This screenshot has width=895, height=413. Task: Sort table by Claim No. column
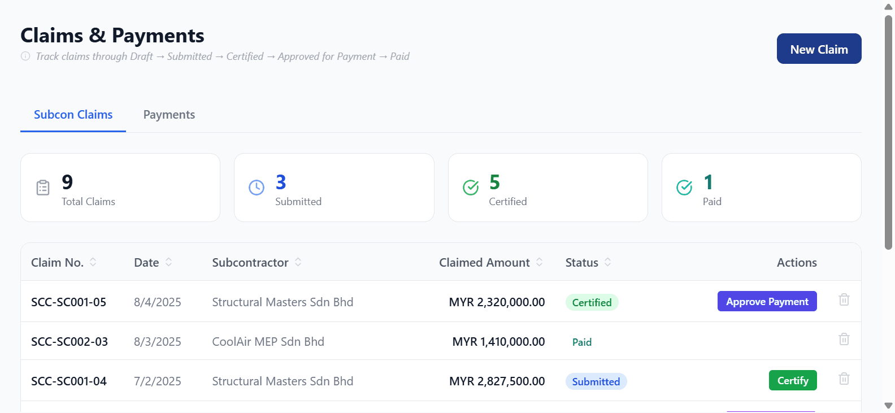point(64,262)
